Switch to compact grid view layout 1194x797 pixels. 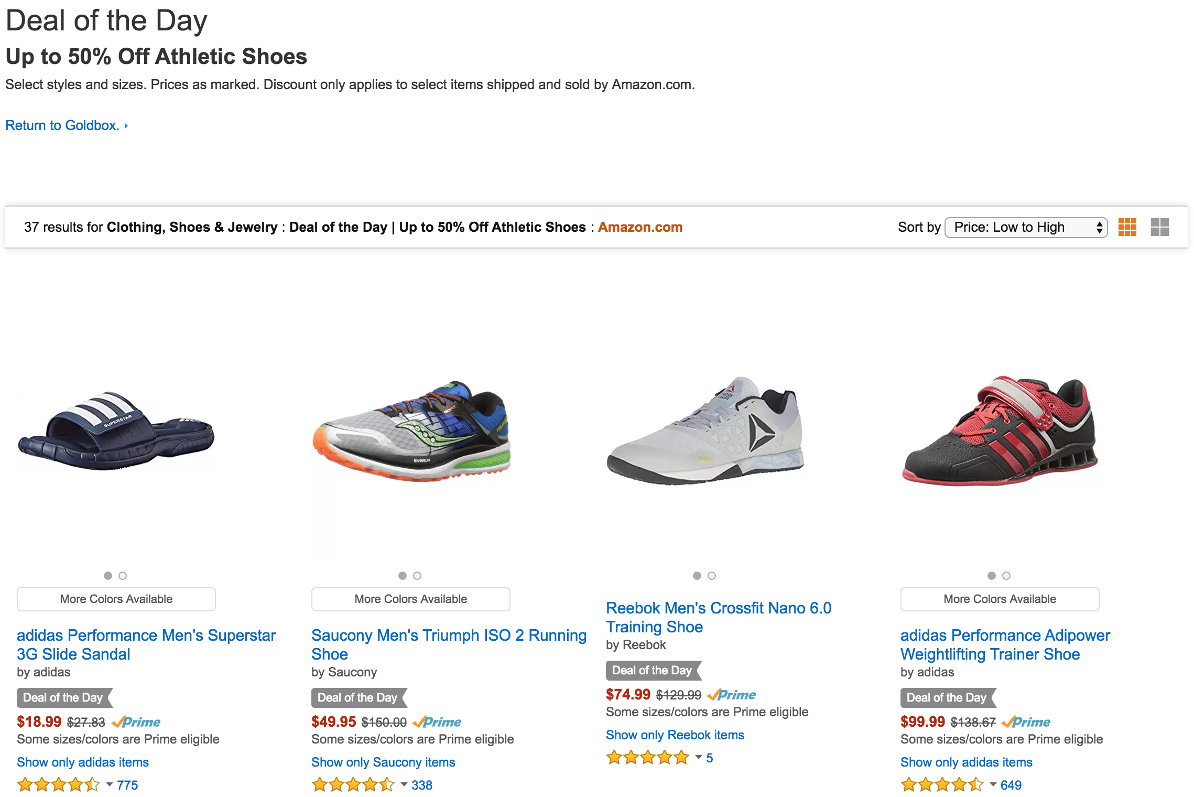1126,227
